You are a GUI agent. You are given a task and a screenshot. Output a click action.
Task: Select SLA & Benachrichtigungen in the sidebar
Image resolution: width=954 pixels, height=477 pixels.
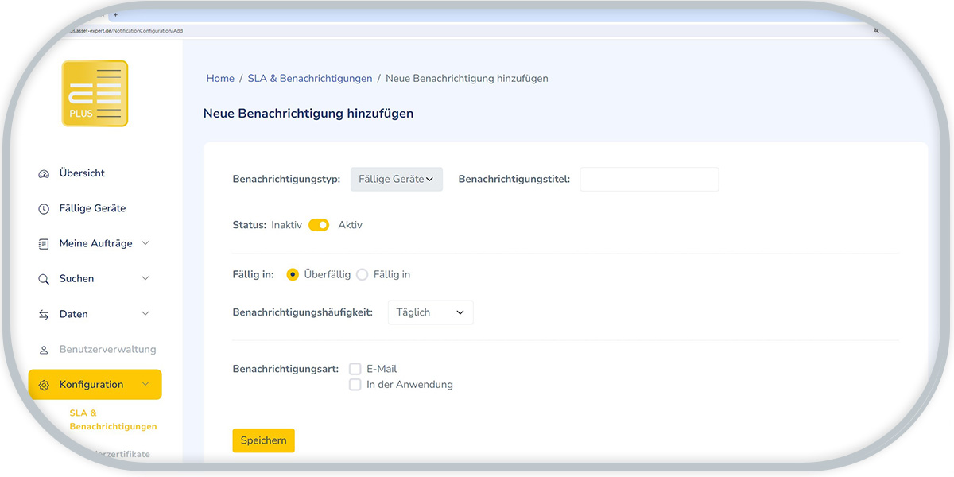113,419
